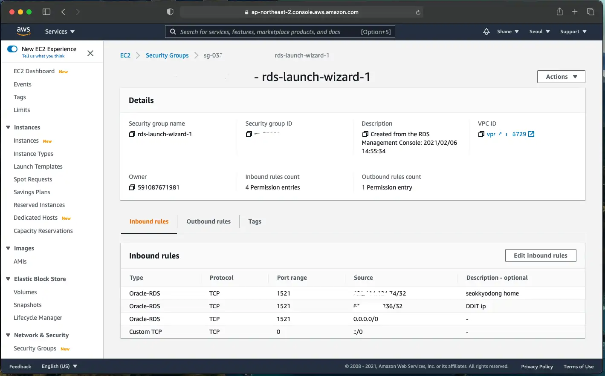Image resolution: width=605 pixels, height=376 pixels.
Task: Open the Feedback link
Action: [x=20, y=367]
